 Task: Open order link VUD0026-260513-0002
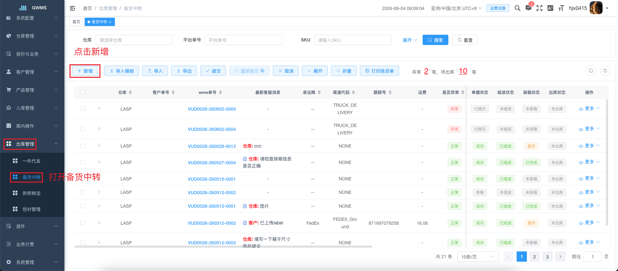212,193
